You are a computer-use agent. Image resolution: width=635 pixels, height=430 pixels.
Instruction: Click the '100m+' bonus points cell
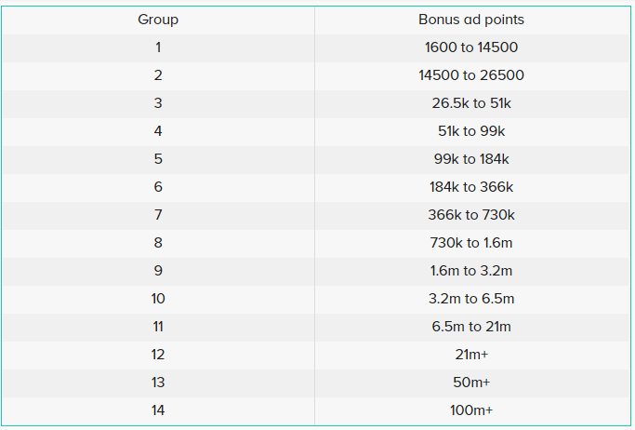pos(471,410)
